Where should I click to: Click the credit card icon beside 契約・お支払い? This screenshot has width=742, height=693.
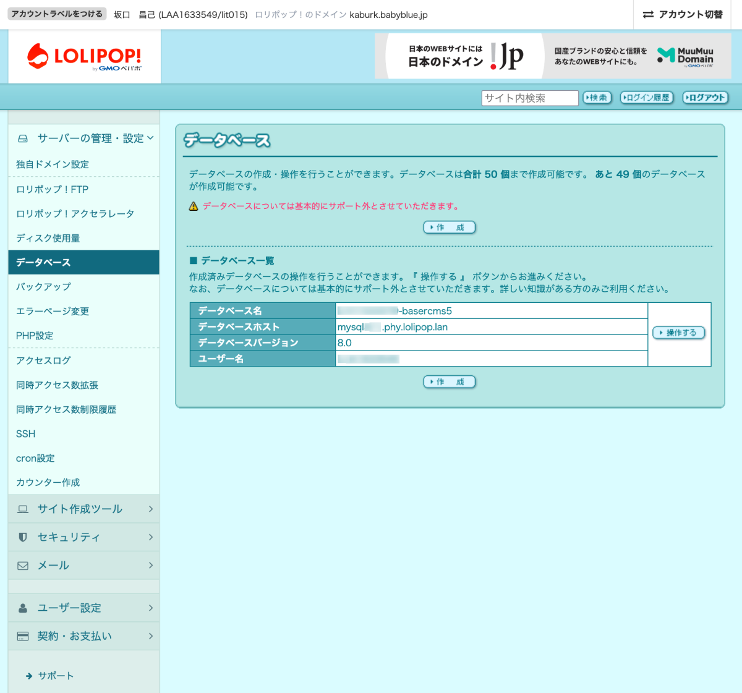(23, 636)
